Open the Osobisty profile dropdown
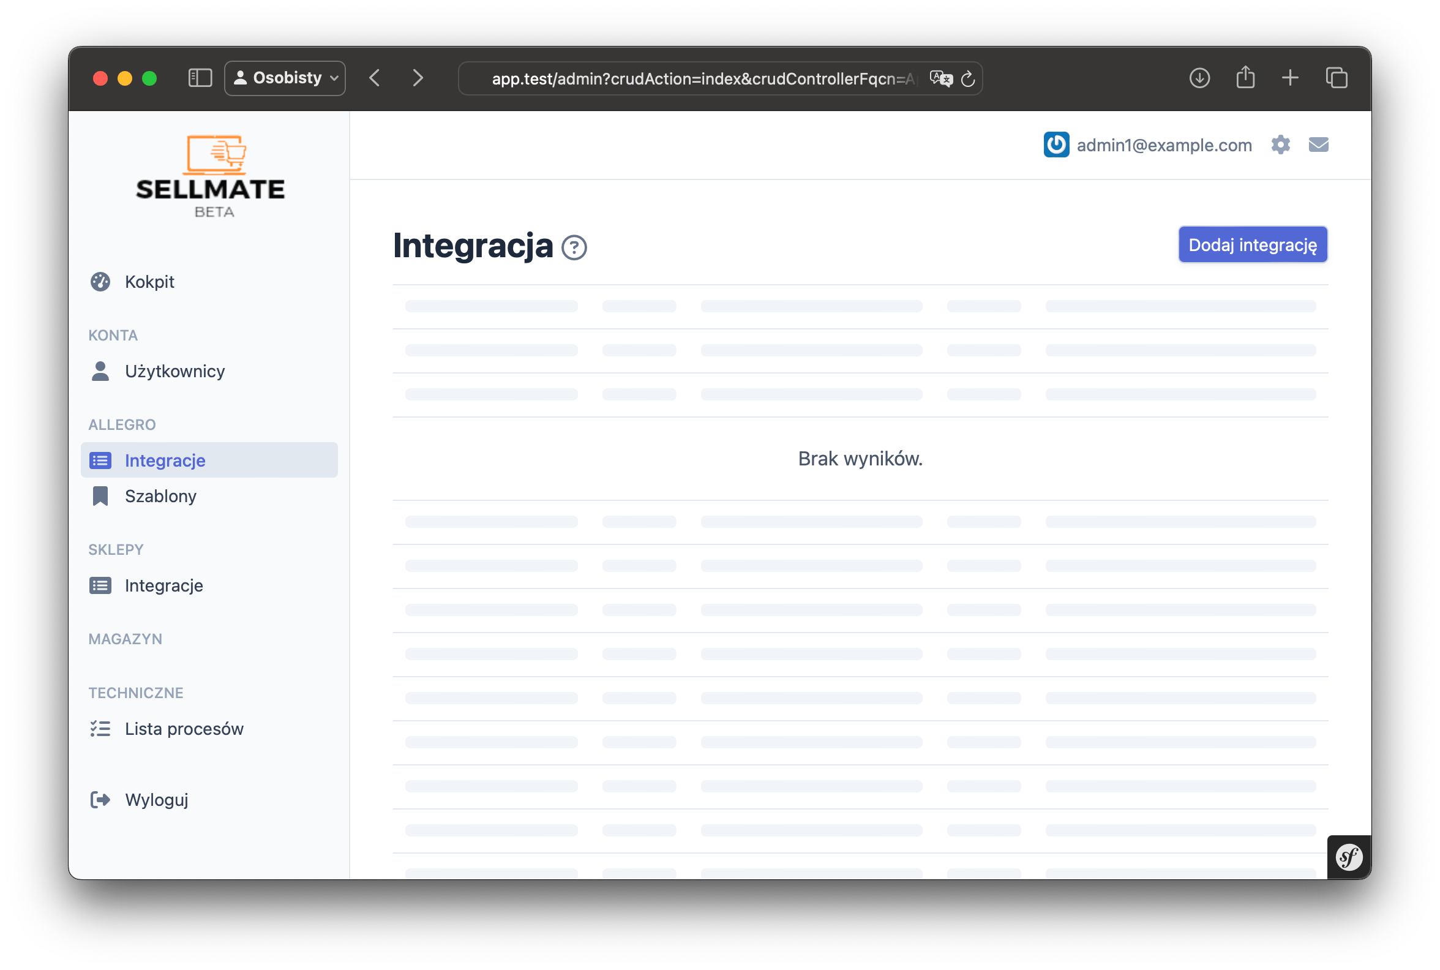This screenshot has width=1440, height=970. (285, 78)
